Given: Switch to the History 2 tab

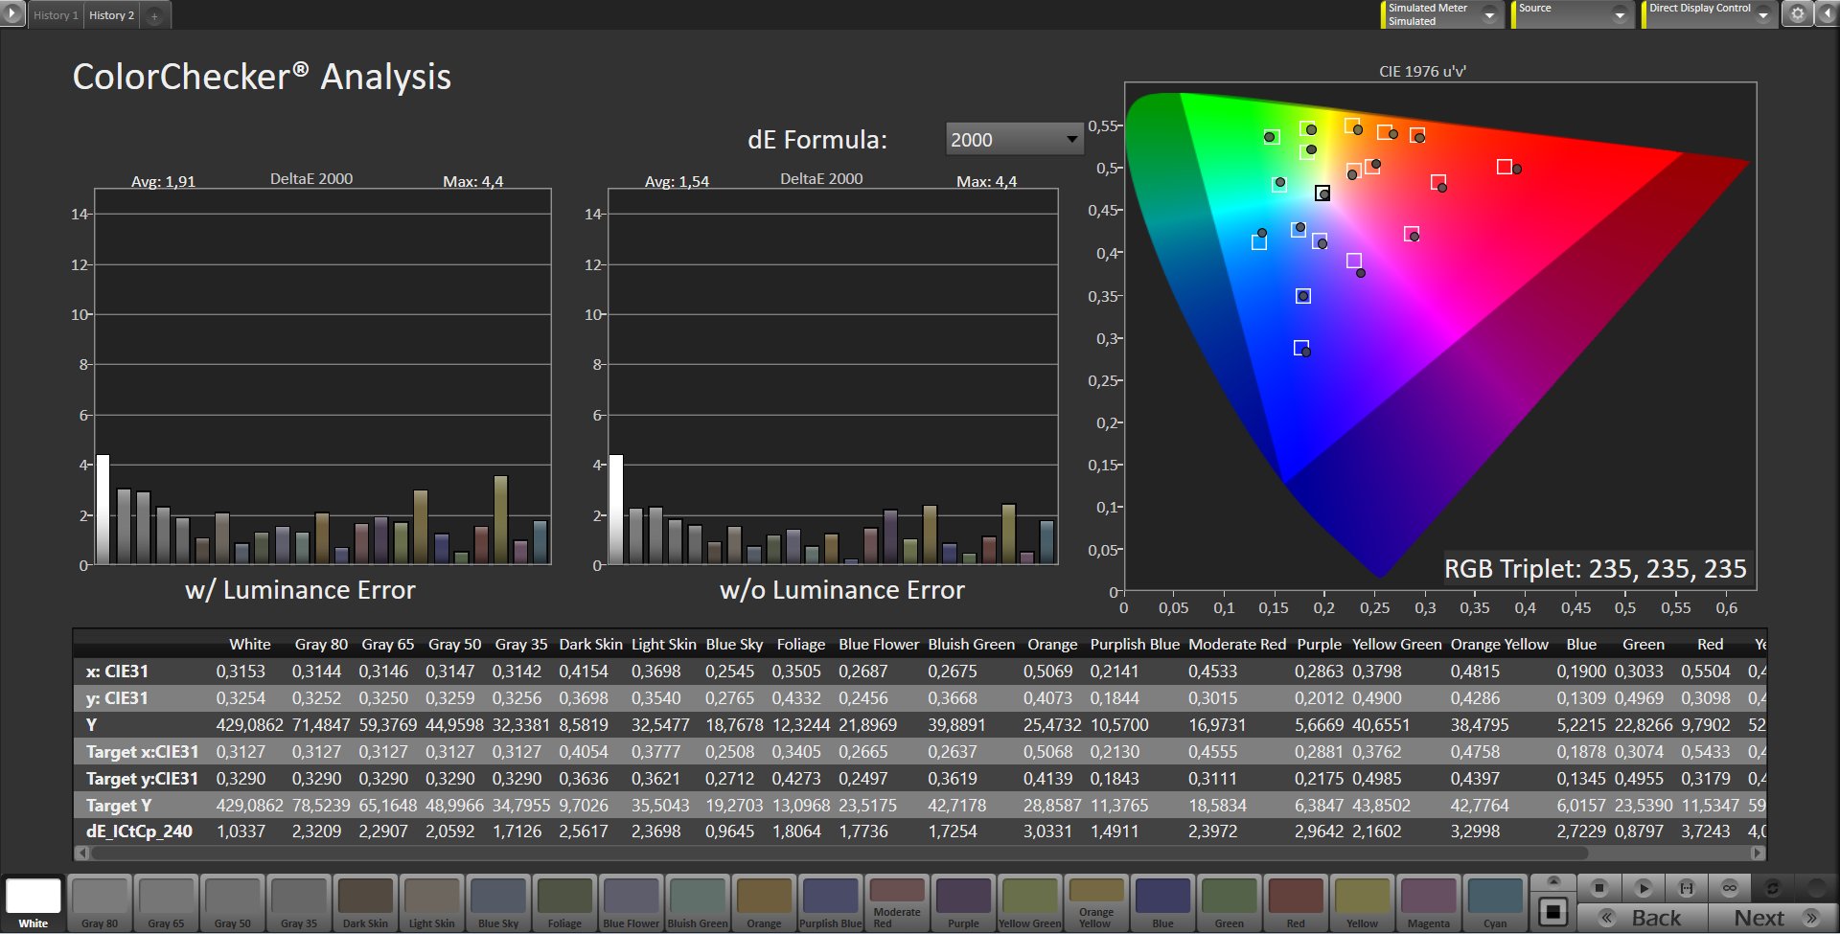Looking at the screenshot, I should pos(112,15).
